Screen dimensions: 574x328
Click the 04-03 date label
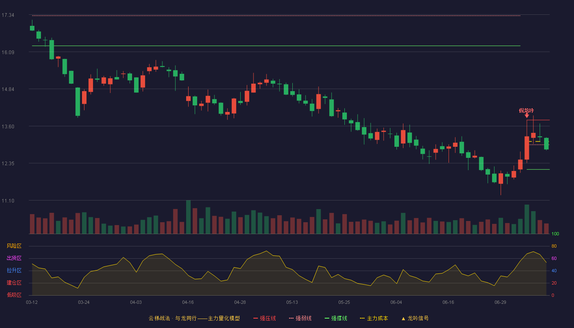tap(136, 302)
